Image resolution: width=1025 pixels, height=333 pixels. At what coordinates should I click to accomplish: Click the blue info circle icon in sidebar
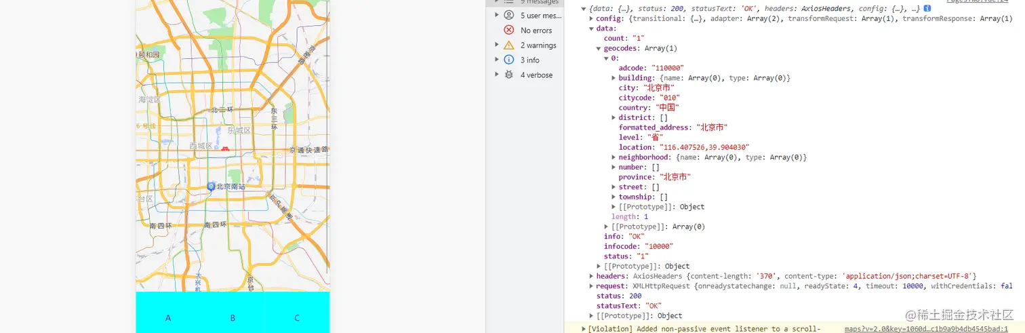(508, 60)
